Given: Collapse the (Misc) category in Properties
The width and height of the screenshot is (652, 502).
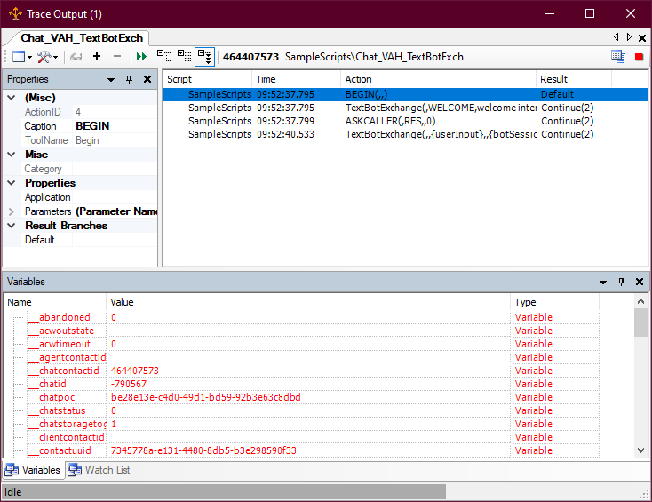Looking at the screenshot, I should coord(11,98).
